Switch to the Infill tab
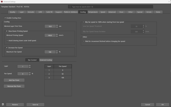Screen dimensions: 171x107 40,12
